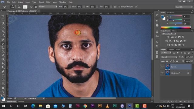Select the History Brush tool

coord(3,51)
